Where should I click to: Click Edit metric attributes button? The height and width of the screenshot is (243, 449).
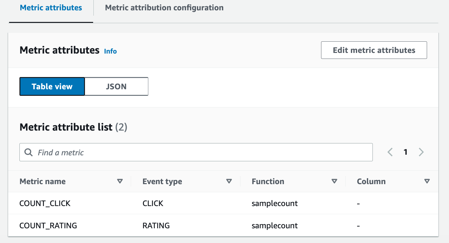click(x=374, y=50)
